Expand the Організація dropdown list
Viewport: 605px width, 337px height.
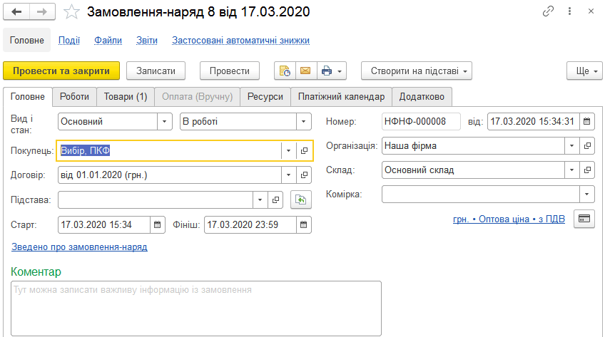tap(571, 146)
